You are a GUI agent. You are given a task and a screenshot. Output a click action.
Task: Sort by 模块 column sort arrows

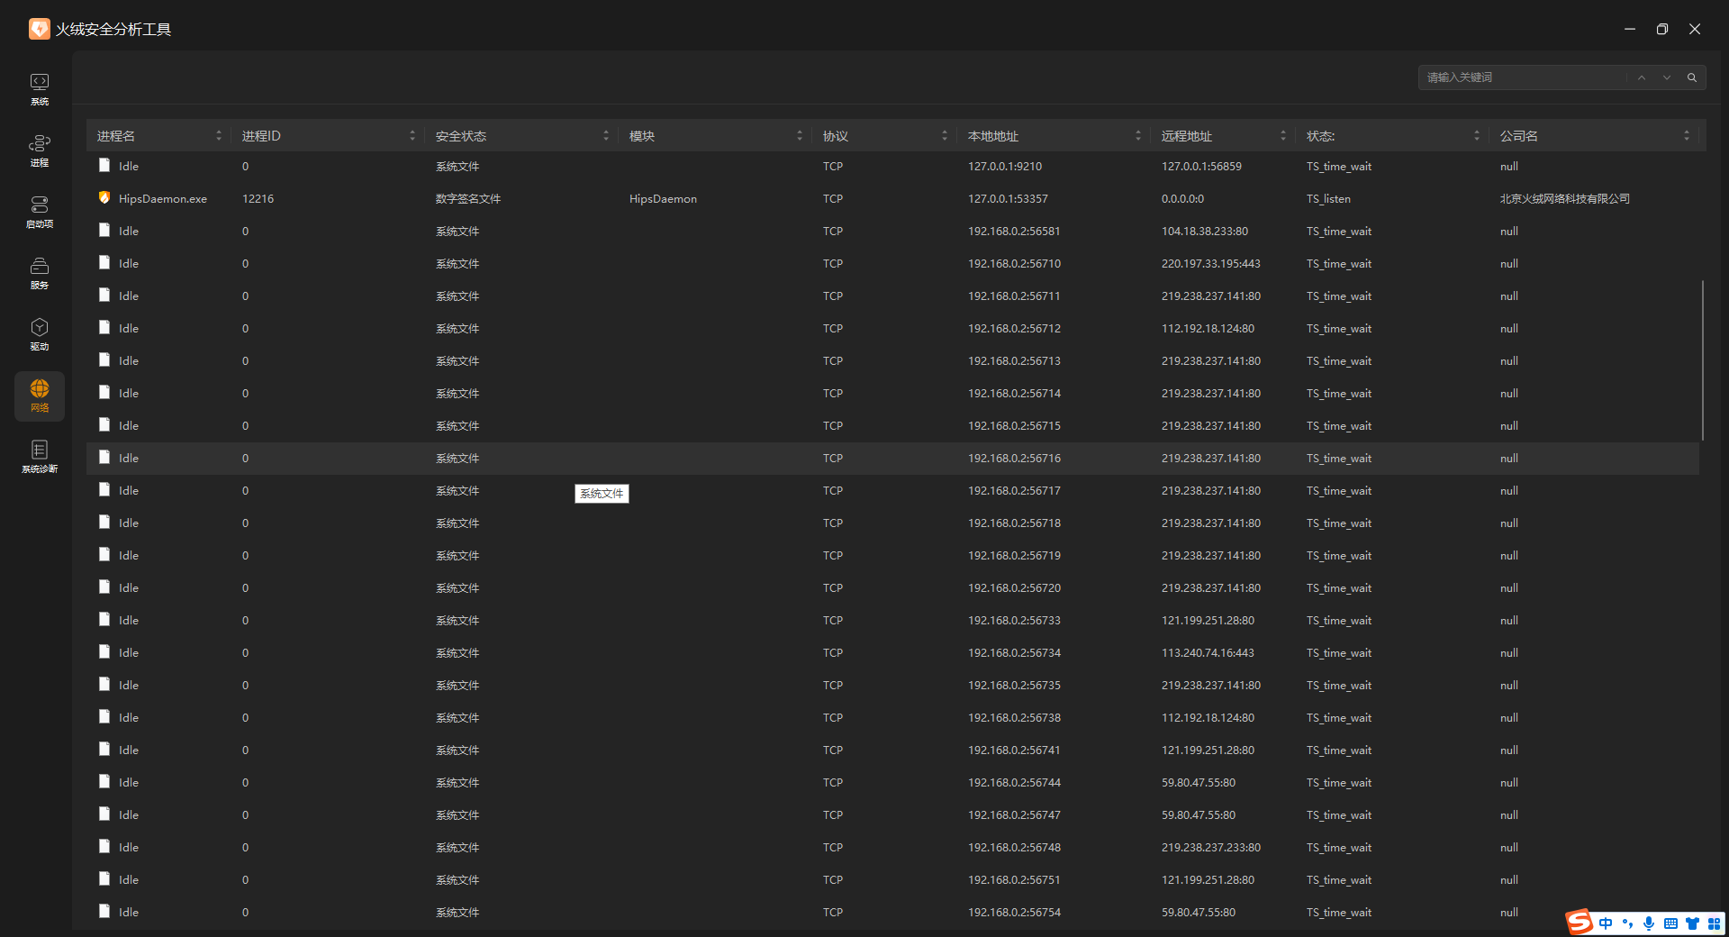[800, 135]
